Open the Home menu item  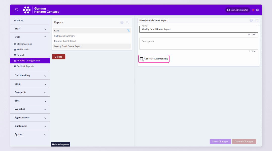point(18,20)
